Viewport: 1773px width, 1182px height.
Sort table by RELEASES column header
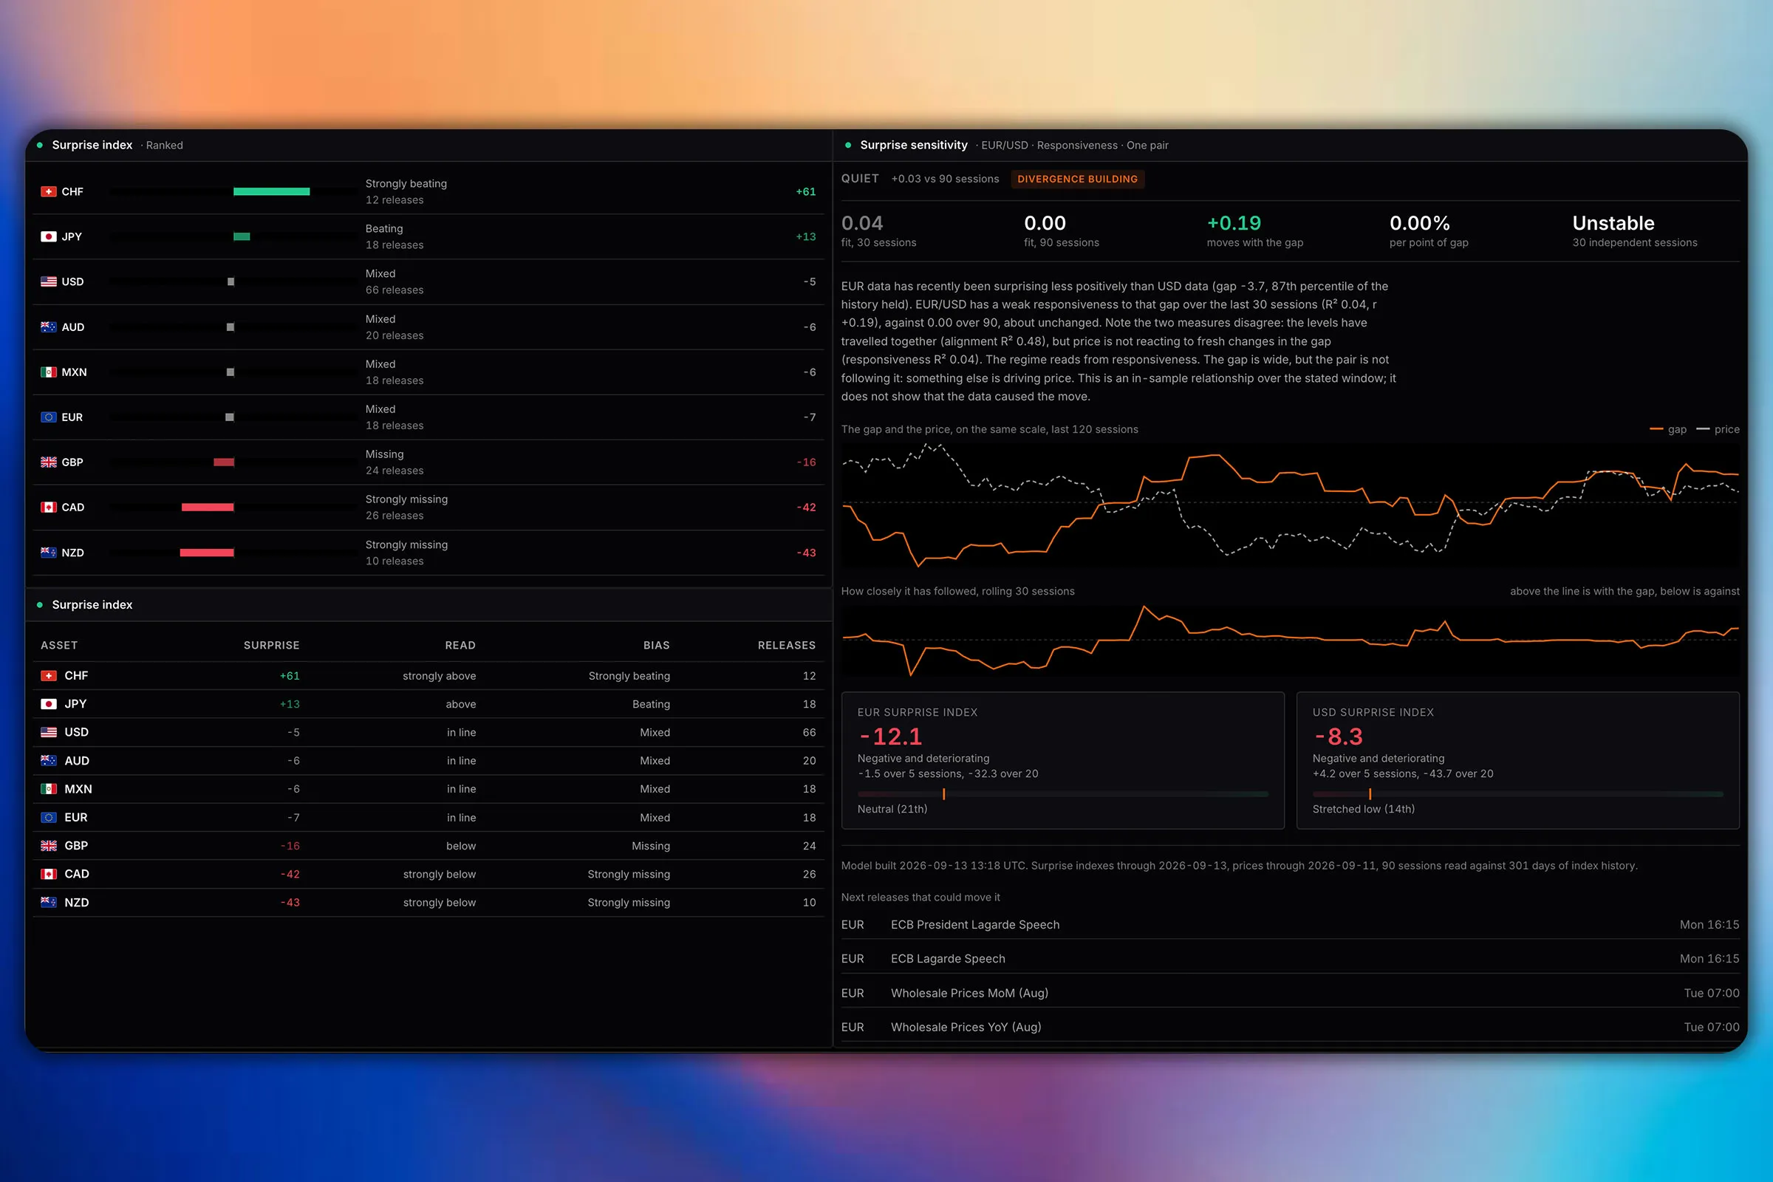coord(786,645)
